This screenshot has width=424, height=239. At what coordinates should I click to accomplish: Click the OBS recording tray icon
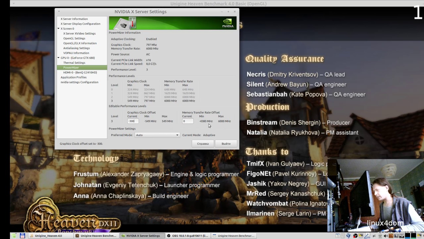(355, 236)
